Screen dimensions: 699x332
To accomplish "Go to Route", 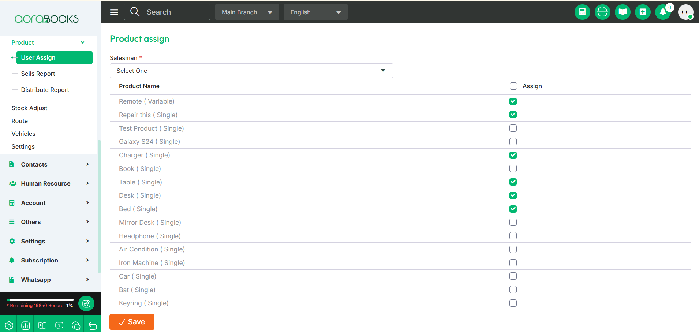I will (x=19, y=121).
